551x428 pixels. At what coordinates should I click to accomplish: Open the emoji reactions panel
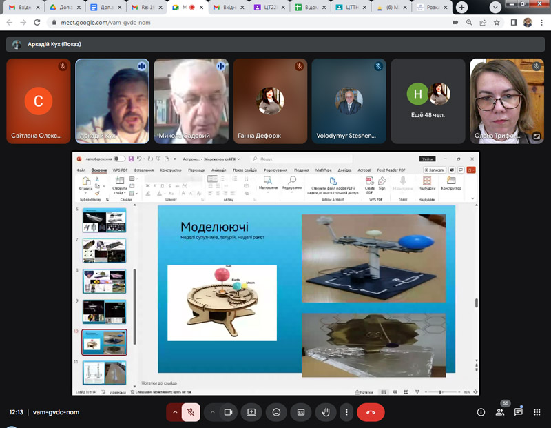point(276,412)
